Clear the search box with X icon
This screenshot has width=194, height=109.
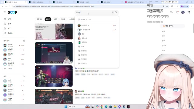point(113,12)
